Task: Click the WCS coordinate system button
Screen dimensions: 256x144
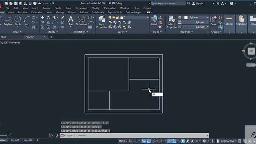Action: tap(251, 65)
